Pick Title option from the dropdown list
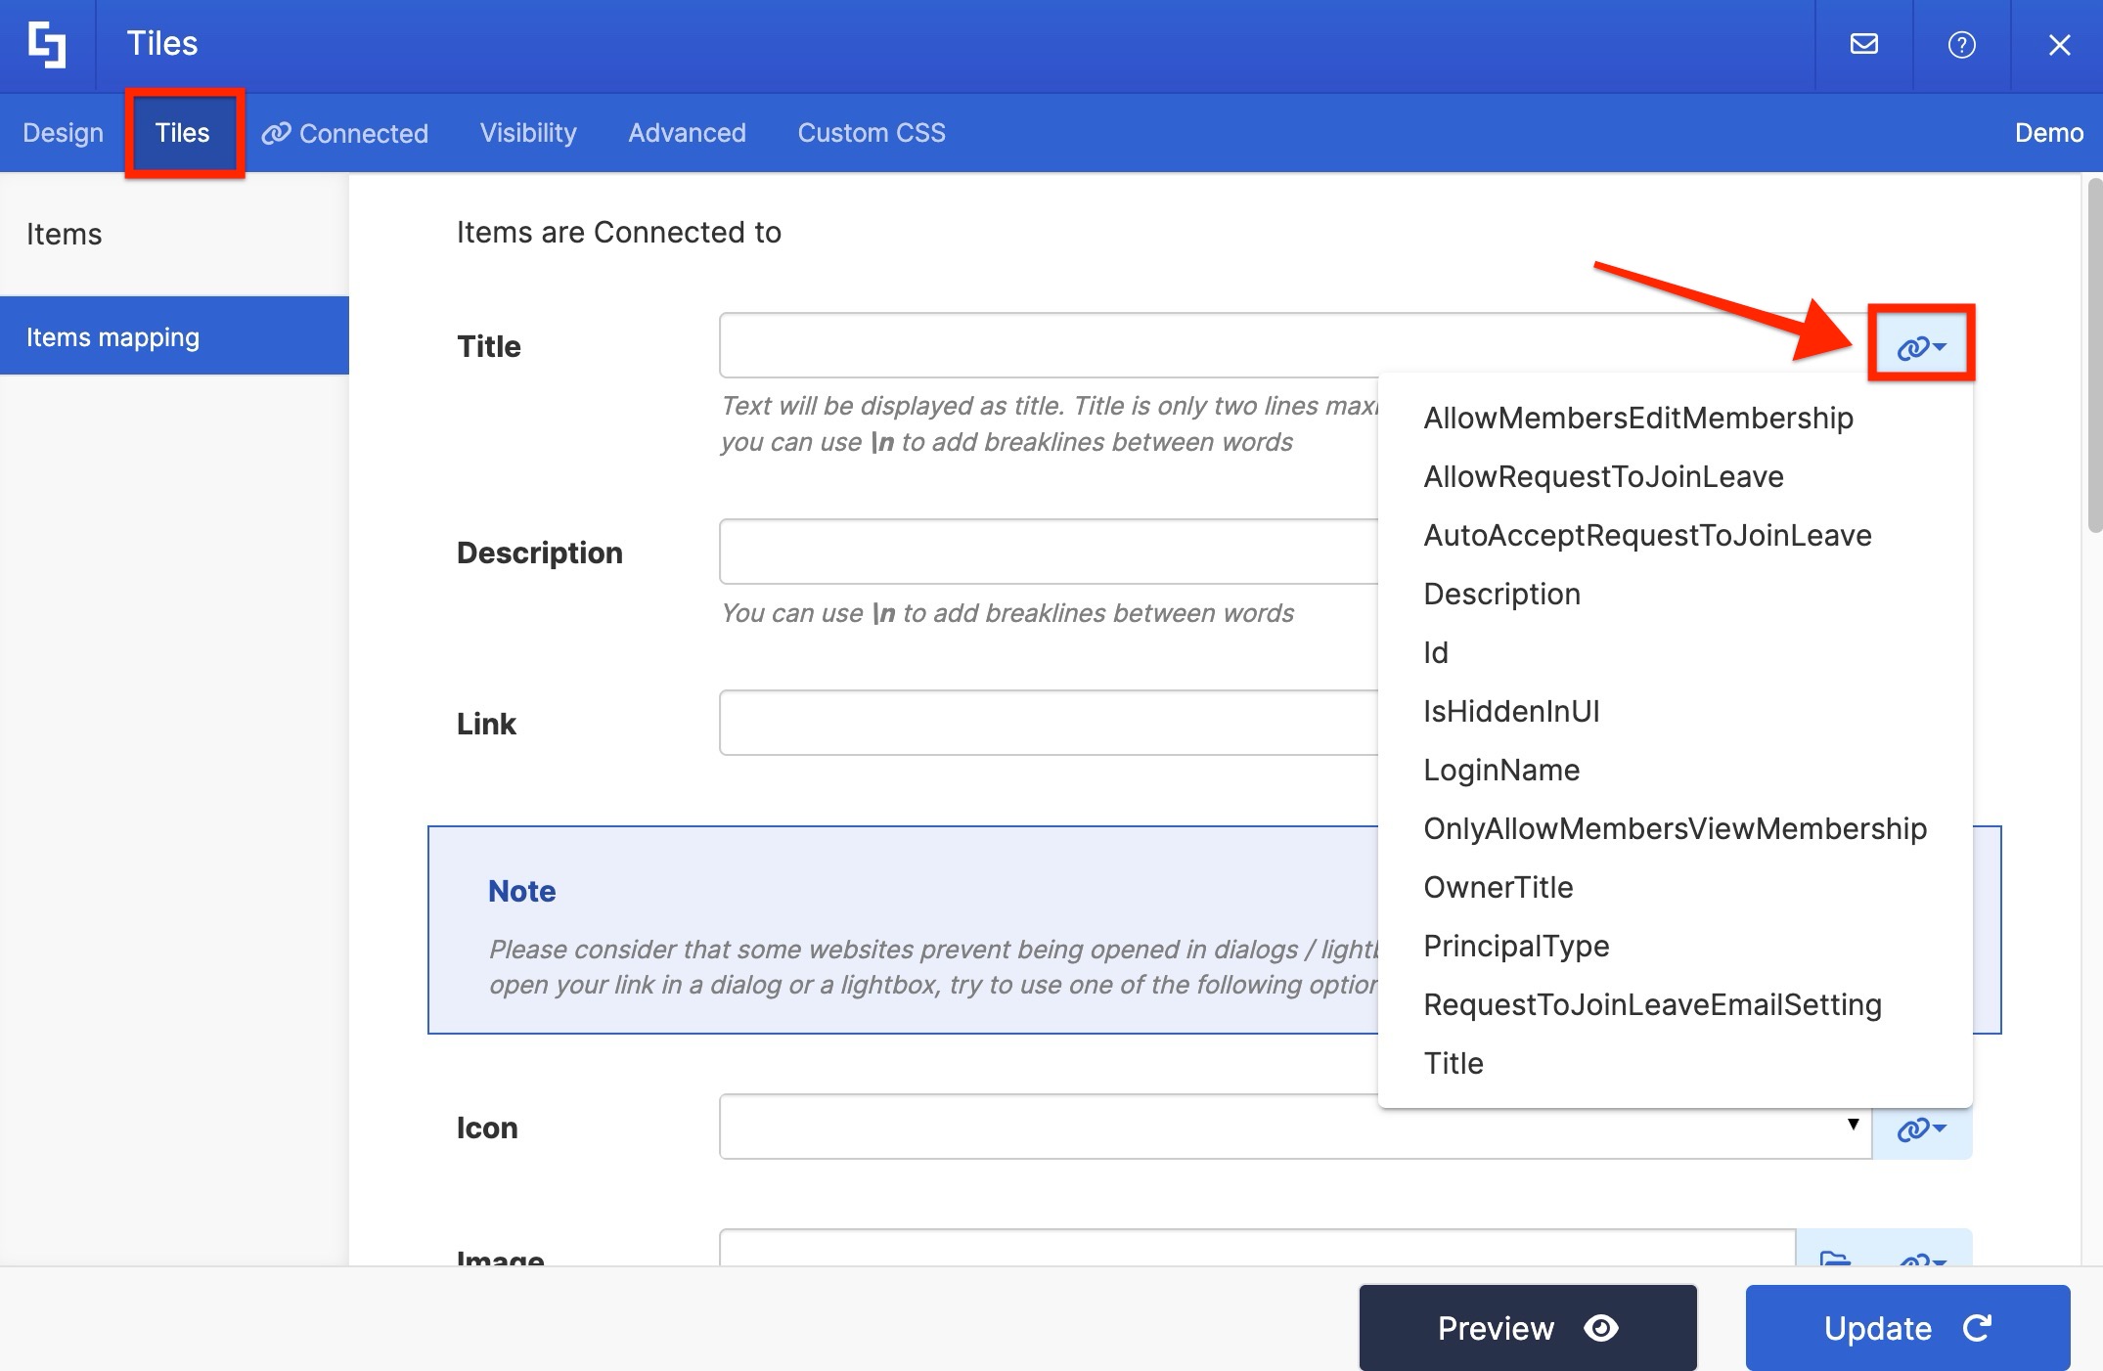This screenshot has height=1371, width=2103. 1453,1063
